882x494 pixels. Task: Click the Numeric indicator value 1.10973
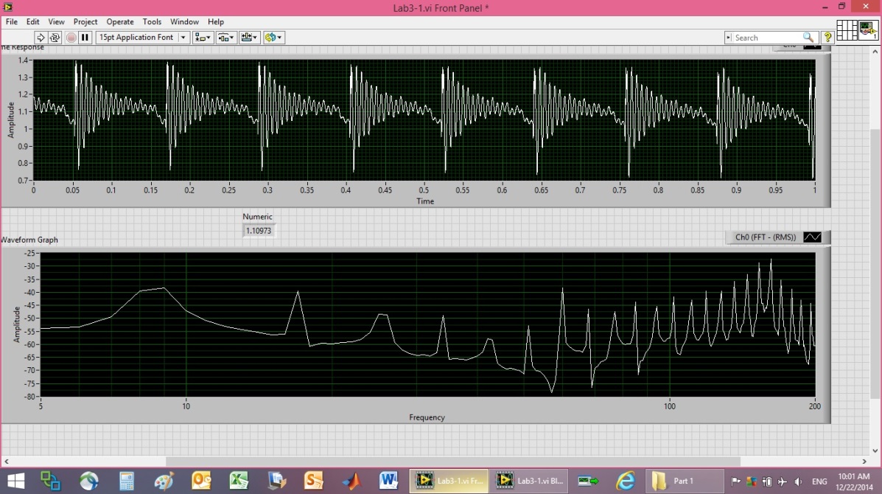pyautogui.click(x=259, y=231)
